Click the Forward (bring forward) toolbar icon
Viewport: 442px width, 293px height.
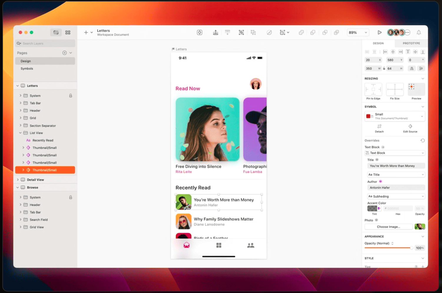coord(216,33)
